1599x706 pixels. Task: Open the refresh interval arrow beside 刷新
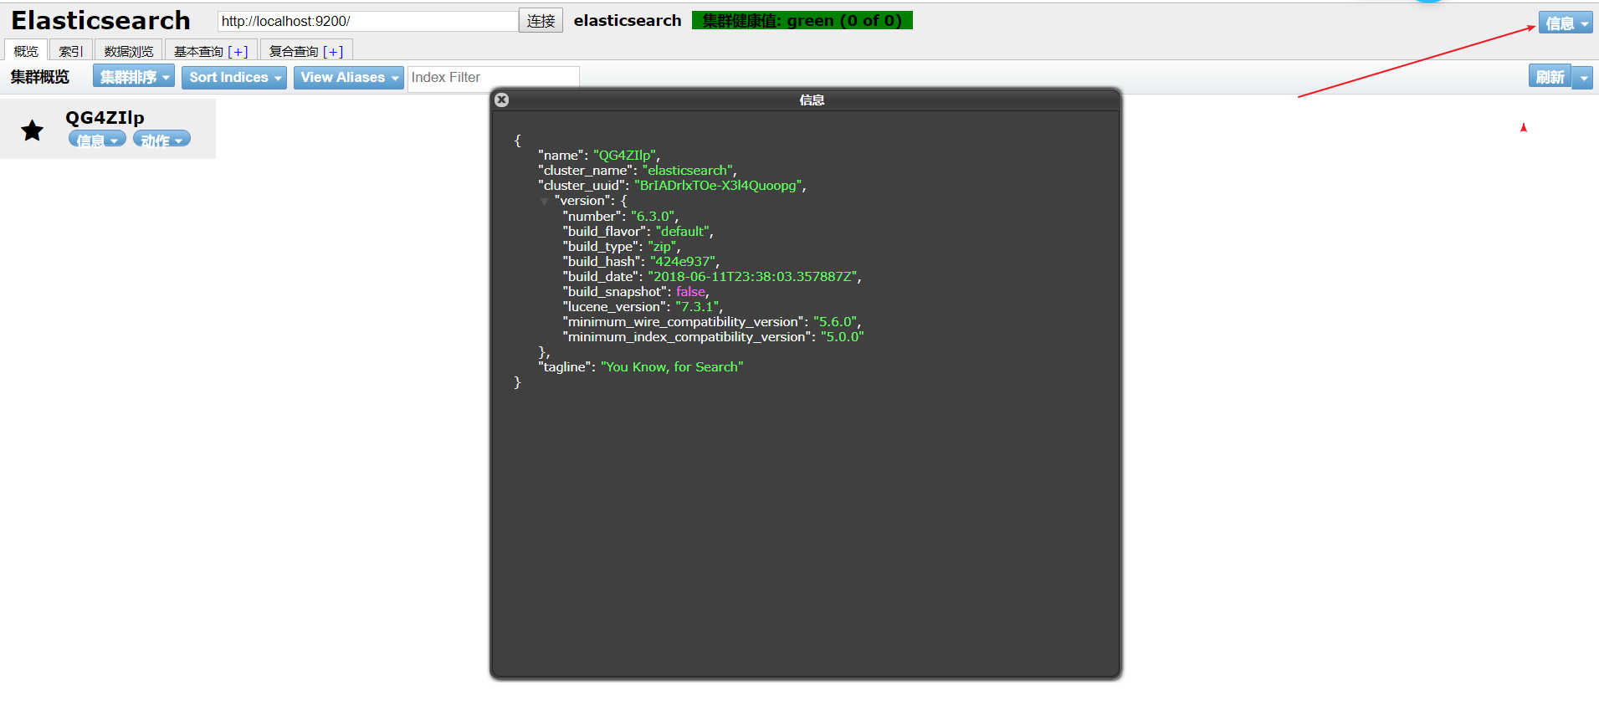click(x=1582, y=78)
